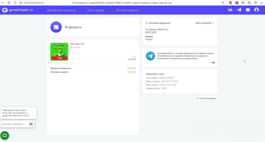Click the tag value starting with #
This screenshot has width=265, height=142.
(151, 32)
